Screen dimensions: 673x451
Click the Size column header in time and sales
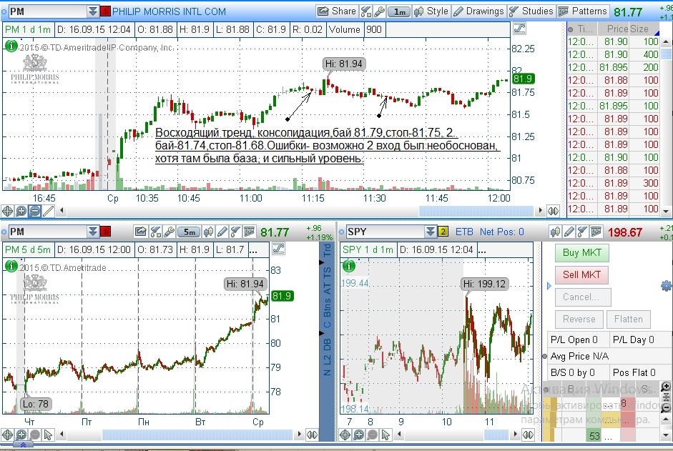click(639, 29)
